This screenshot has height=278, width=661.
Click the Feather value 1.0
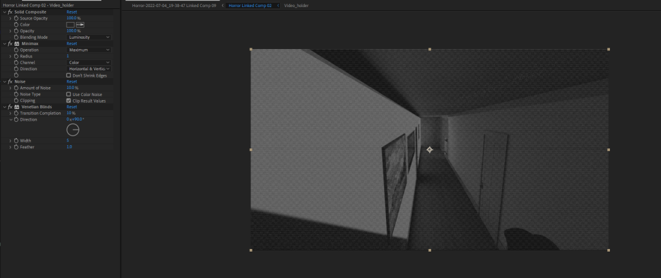(69, 147)
